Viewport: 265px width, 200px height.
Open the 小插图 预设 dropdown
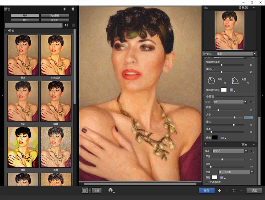pyautogui.click(x=230, y=102)
